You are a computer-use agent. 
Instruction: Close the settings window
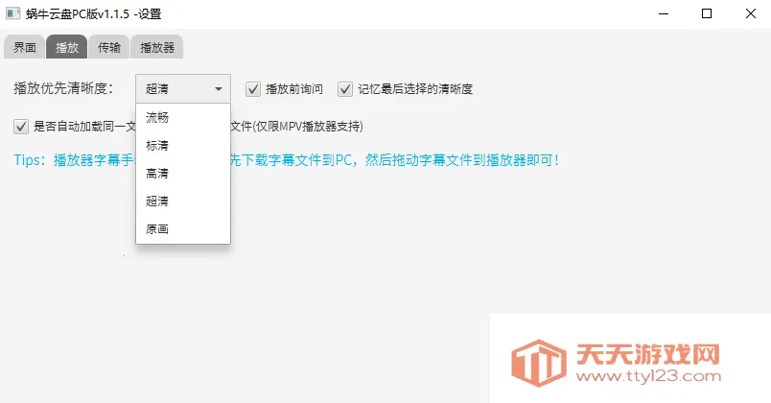point(750,13)
